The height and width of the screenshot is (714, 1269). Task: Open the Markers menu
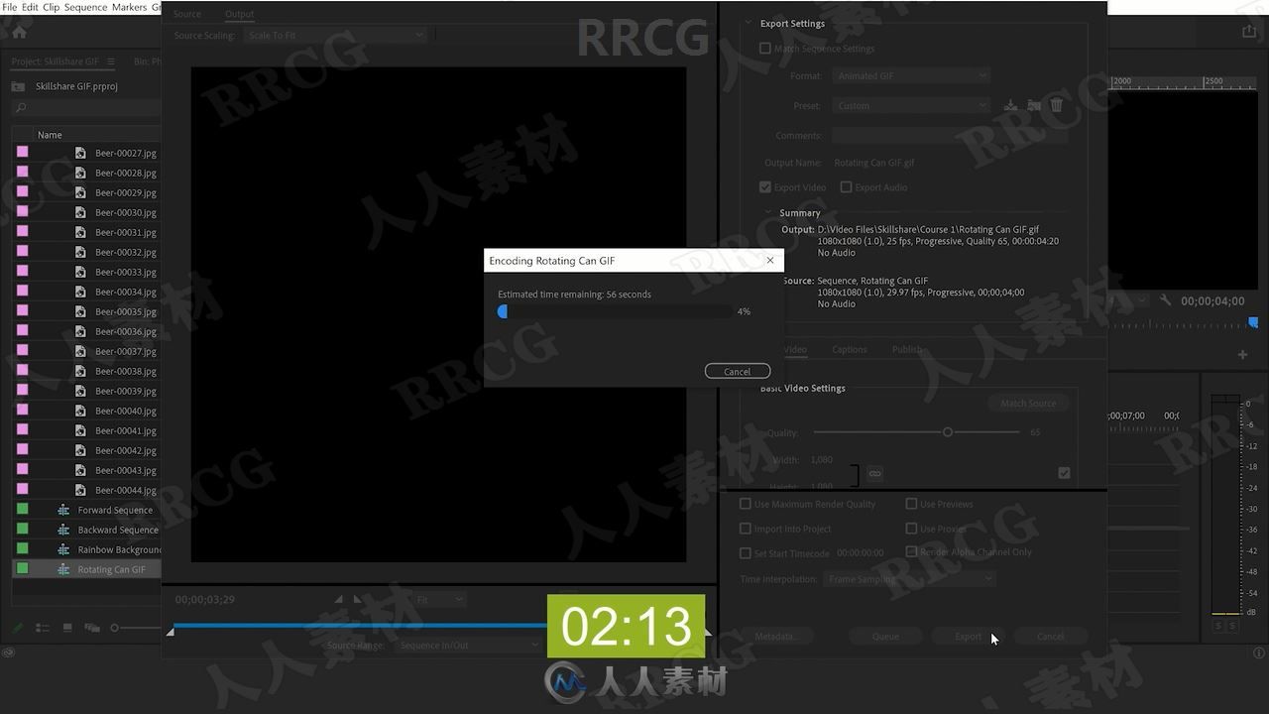coord(129,7)
